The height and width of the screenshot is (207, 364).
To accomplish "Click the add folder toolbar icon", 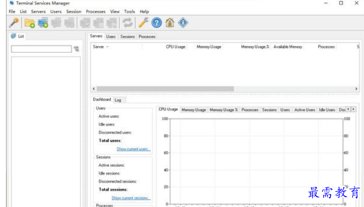I will (30, 23).
